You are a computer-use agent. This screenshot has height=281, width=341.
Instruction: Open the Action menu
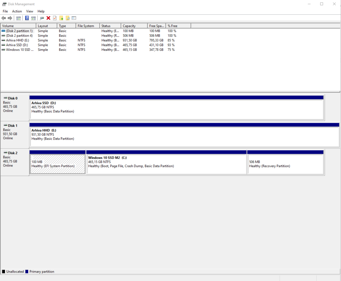pyautogui.click(x=17, y=11)
